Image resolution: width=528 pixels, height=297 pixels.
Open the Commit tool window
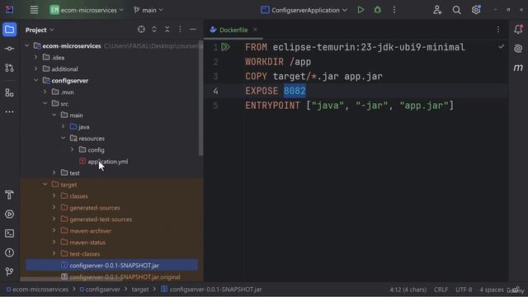9,49
